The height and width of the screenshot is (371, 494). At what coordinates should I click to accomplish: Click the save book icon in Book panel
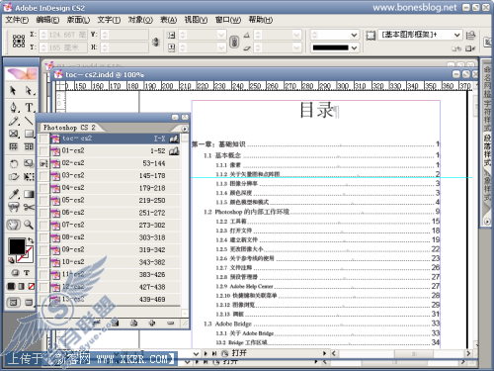tap(115, 323)
